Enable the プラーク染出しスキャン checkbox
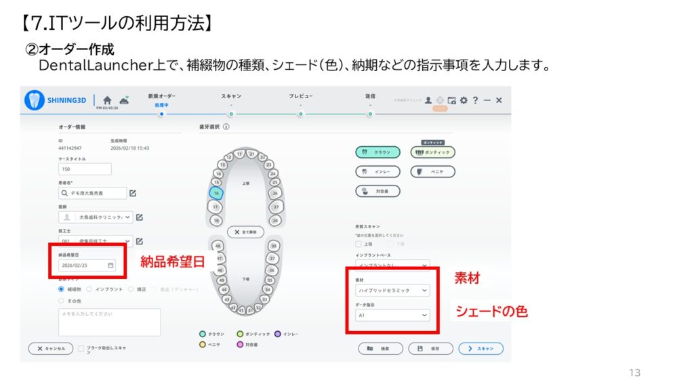Screen dimensions: 694x390 coord(81,349)
